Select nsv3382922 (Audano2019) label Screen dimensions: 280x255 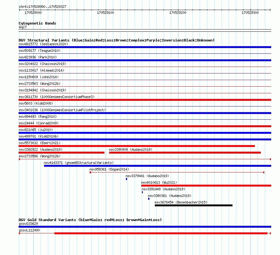click(x=41, y=149)
